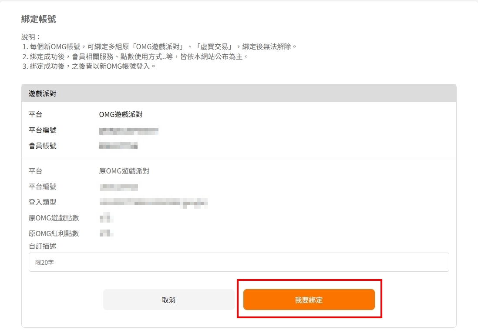Click the blurred 登入類型 value

click(x=153, y=203)
